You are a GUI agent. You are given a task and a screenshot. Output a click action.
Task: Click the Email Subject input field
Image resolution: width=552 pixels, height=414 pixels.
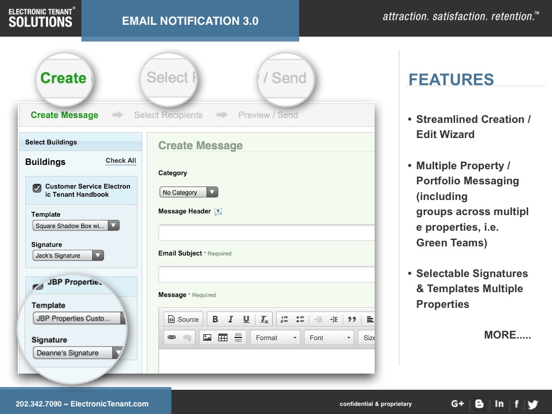point(266,274)
